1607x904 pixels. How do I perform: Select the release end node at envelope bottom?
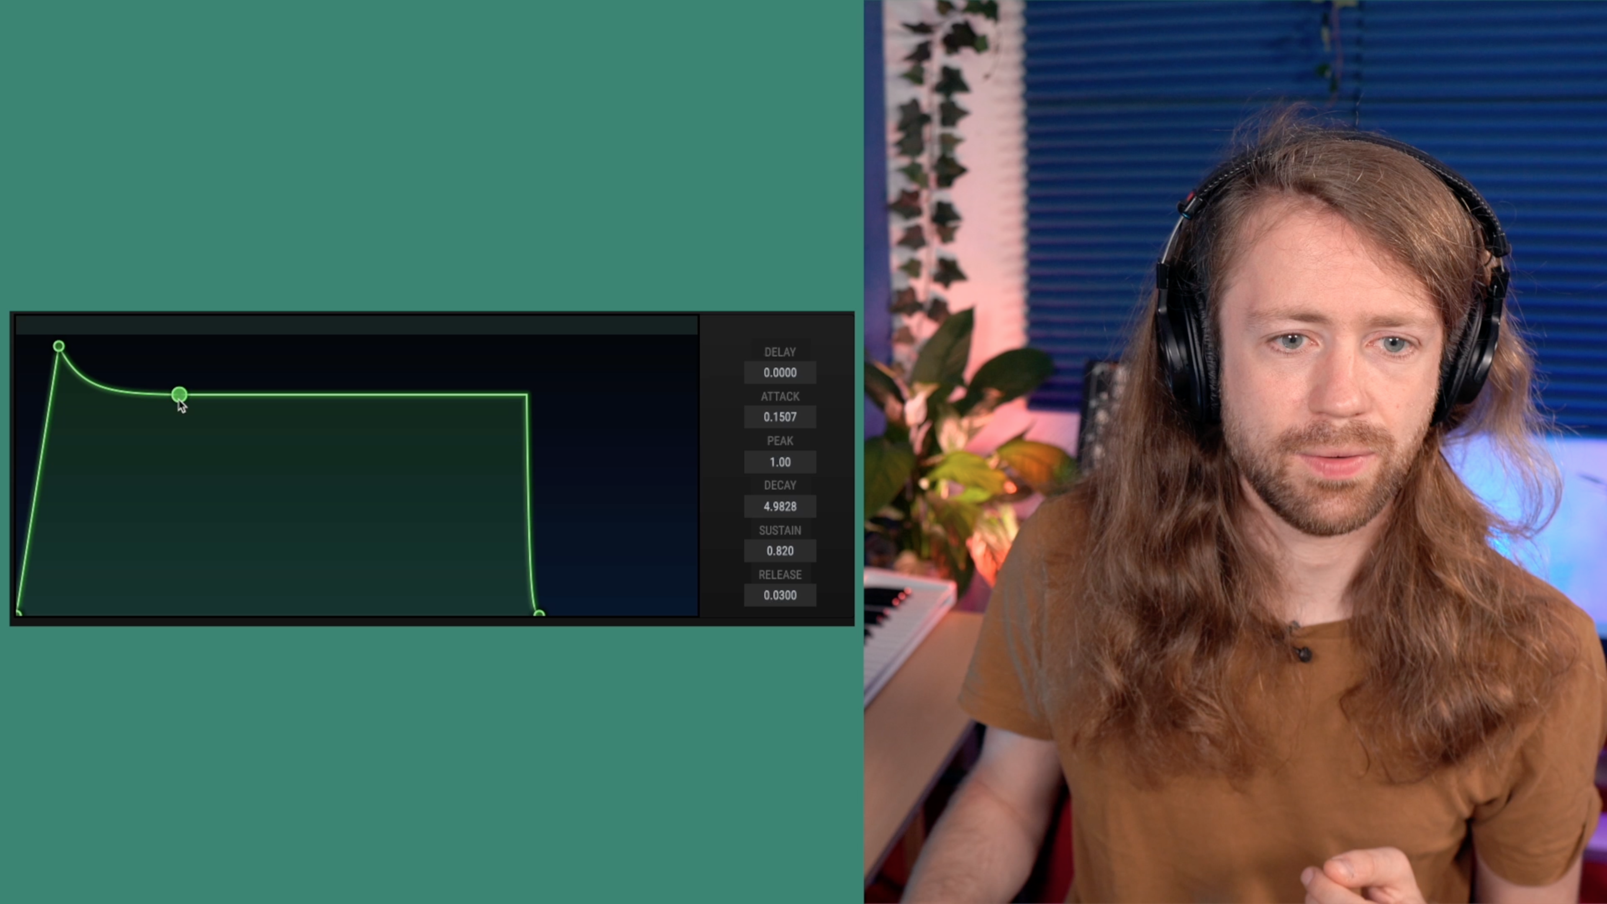[539, 614]
